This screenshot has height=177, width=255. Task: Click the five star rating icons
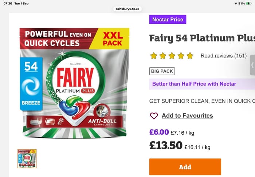[172, 56]
